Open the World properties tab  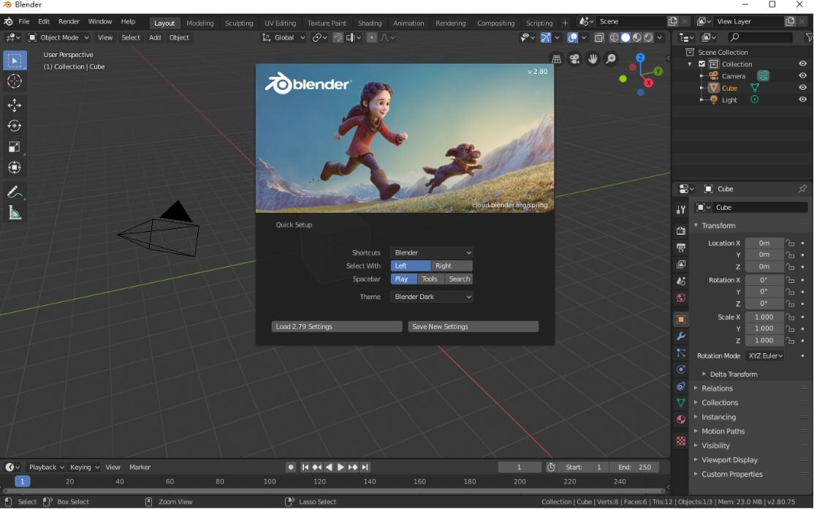681,298
